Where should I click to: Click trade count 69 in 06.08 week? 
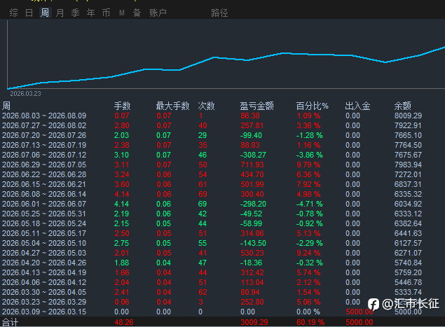click(x=203, y=194)
